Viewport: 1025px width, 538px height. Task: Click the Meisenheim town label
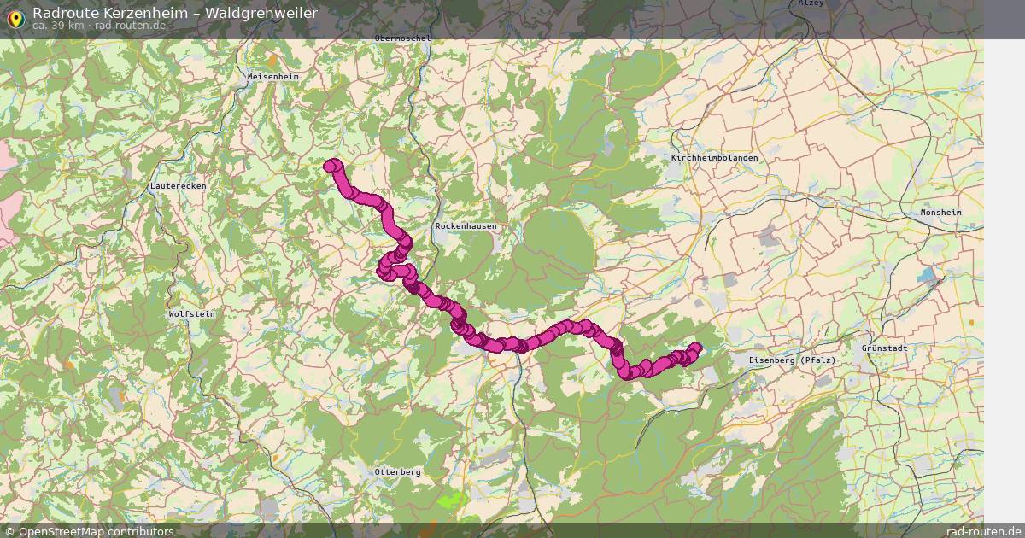point(273,76)
